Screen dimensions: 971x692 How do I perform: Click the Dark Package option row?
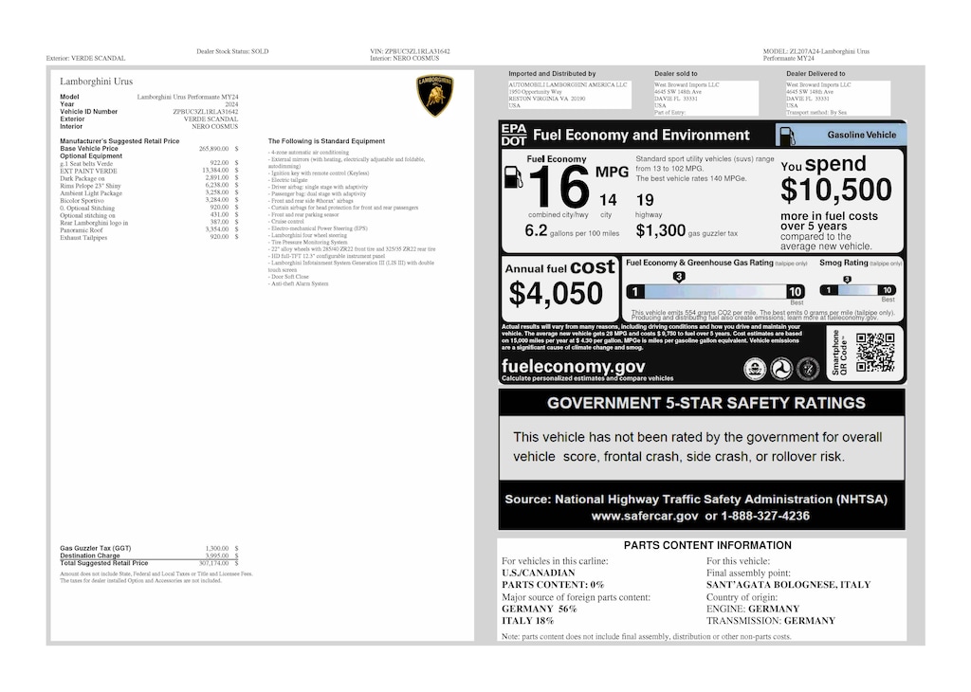[149, 178]
